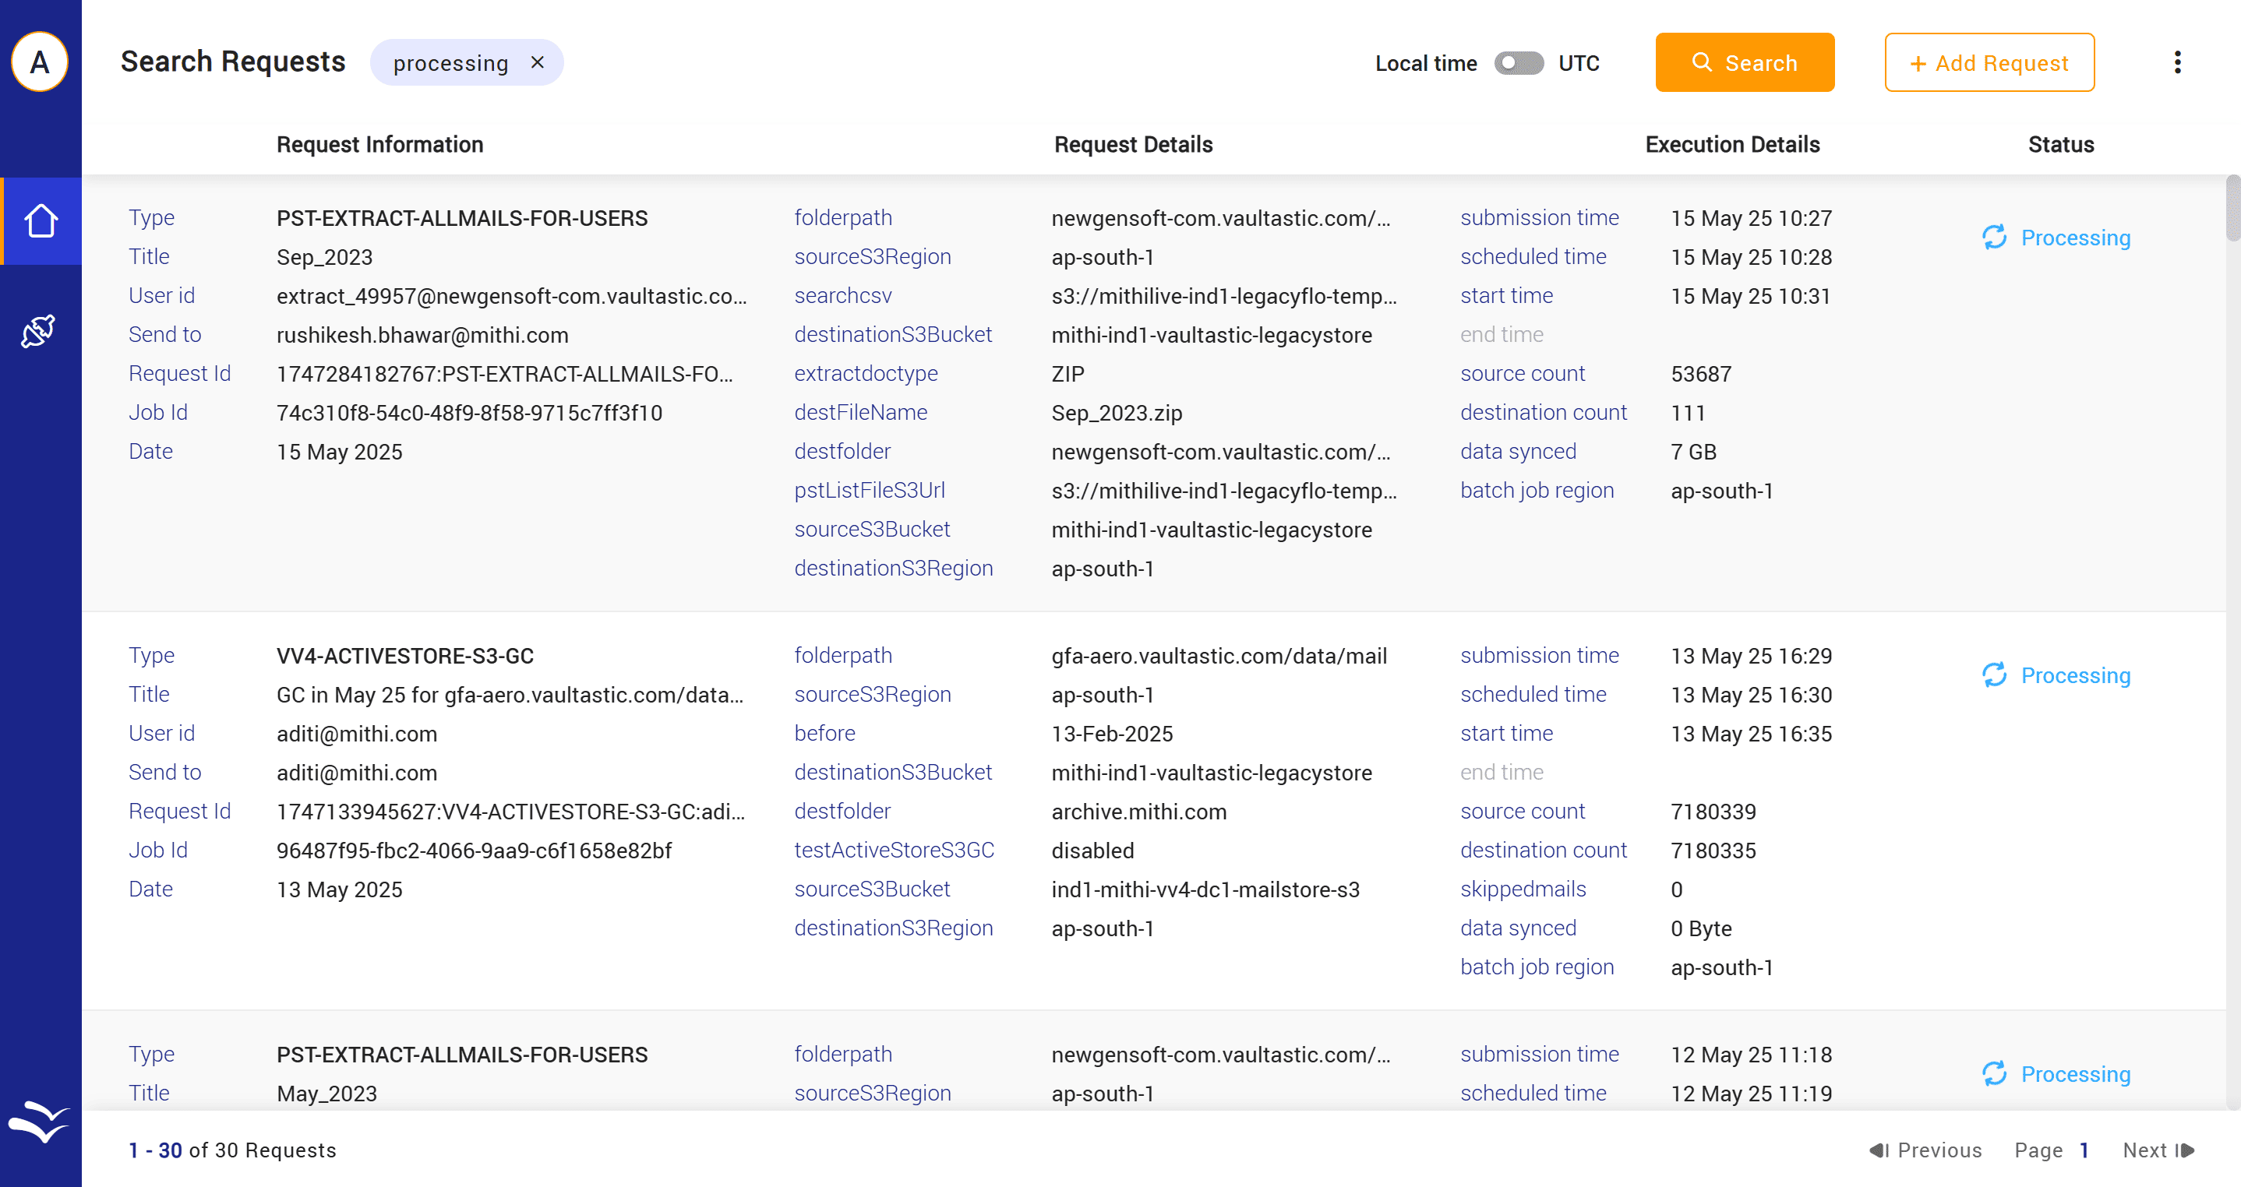Open the plug connector sidebar icon

tap(38, 330)
